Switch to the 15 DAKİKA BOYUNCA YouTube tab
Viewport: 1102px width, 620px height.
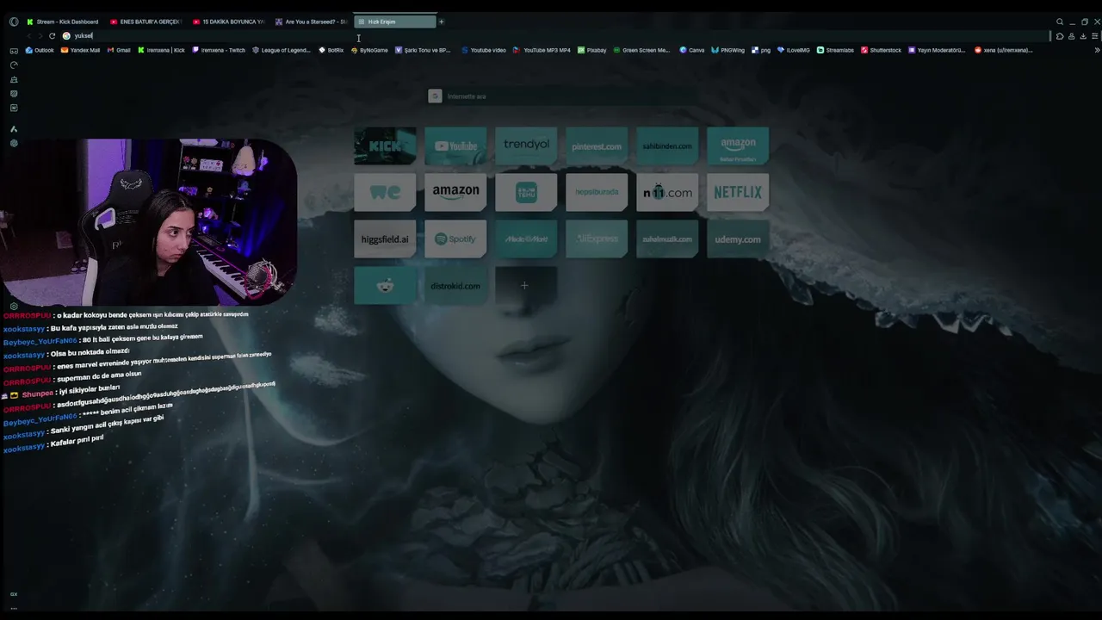[228, 22]
